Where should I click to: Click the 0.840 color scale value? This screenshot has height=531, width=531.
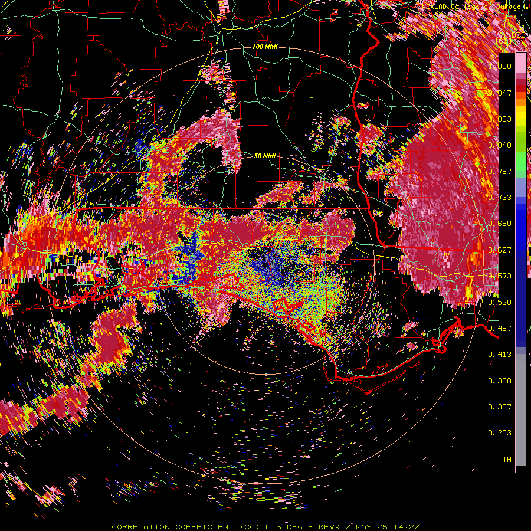pos(500,145)
